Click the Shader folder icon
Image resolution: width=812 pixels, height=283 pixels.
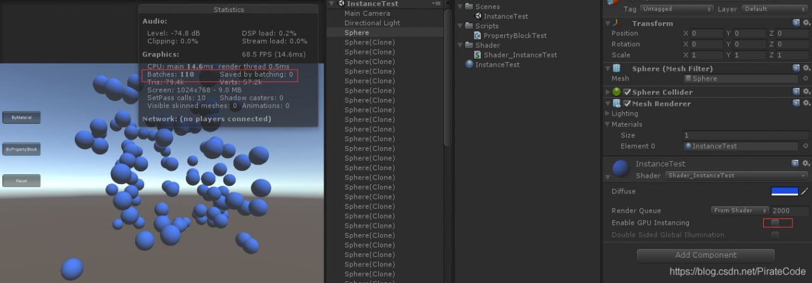click(469, 45)
